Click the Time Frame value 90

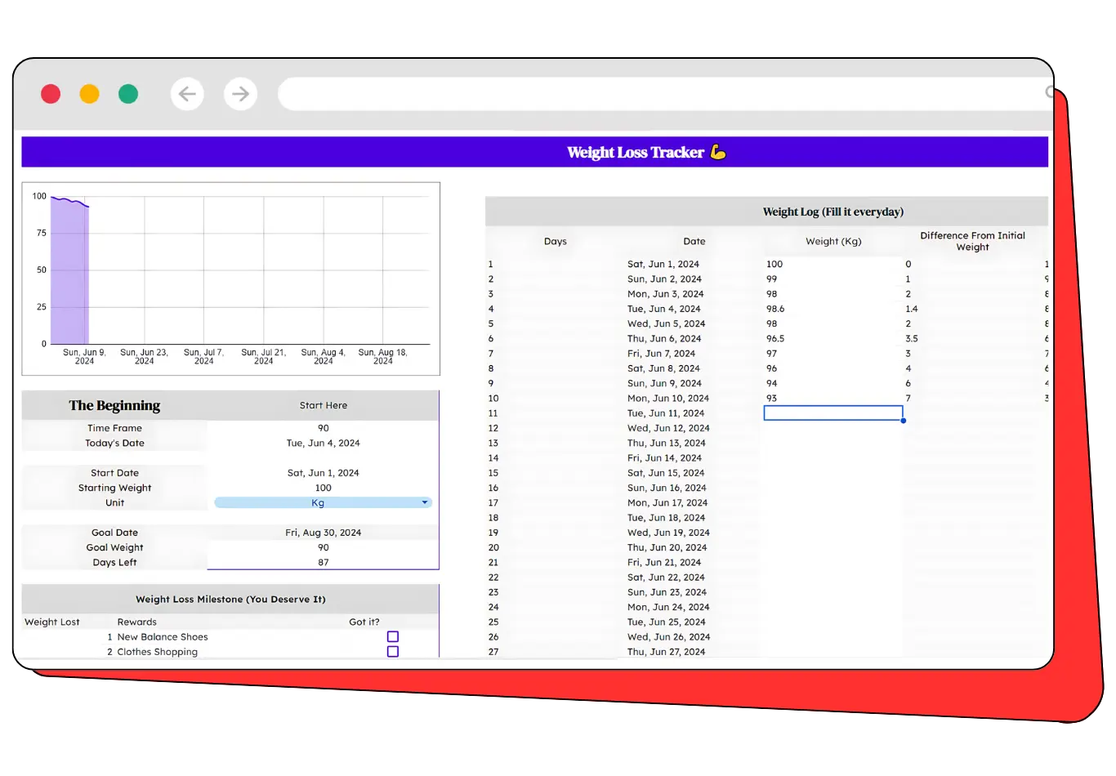coord(323,428)
